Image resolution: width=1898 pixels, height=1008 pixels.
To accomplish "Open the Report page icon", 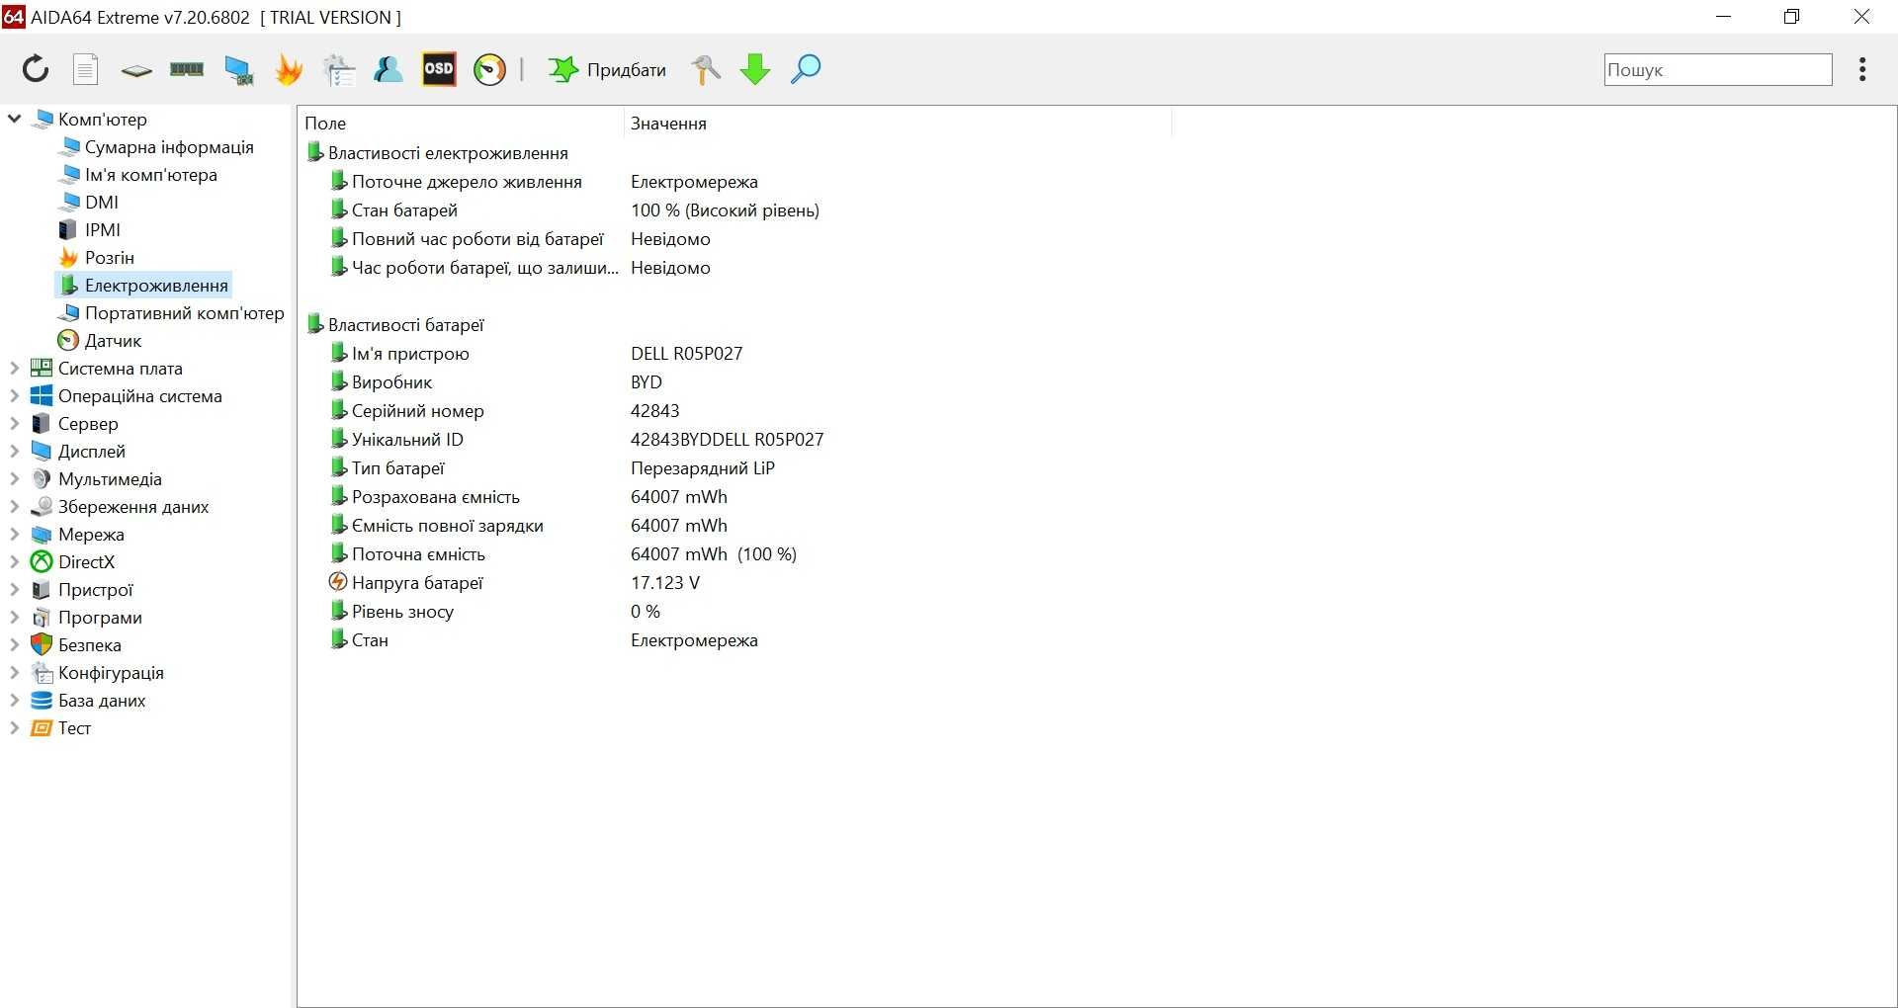I will point(86,69).
